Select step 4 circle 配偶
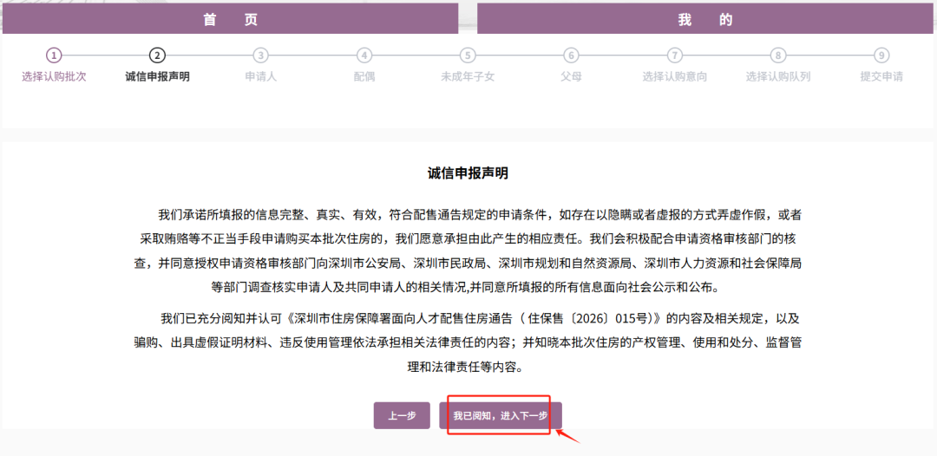Image resolution: width=937 pixels, height=456 pixels. pos(364,55)
